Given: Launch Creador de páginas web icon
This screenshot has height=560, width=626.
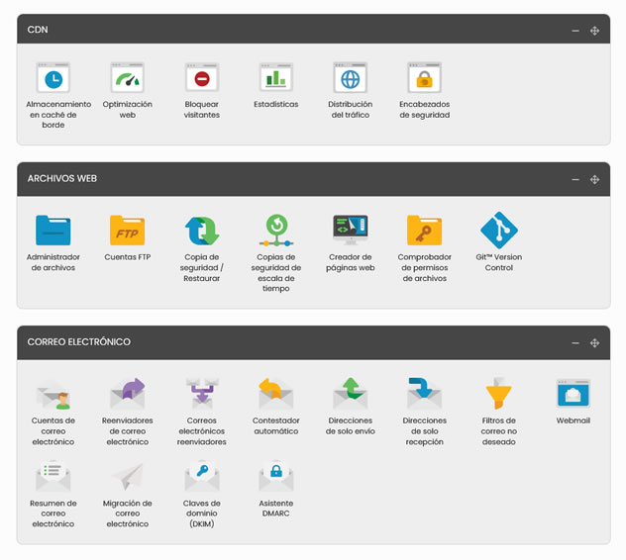Looking at the screenshot, I should pos(350,231).
